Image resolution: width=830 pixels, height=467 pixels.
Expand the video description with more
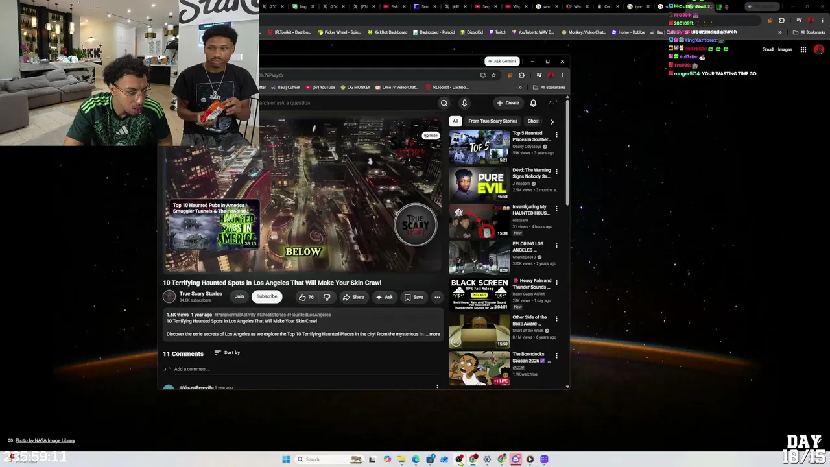[433, 334]
